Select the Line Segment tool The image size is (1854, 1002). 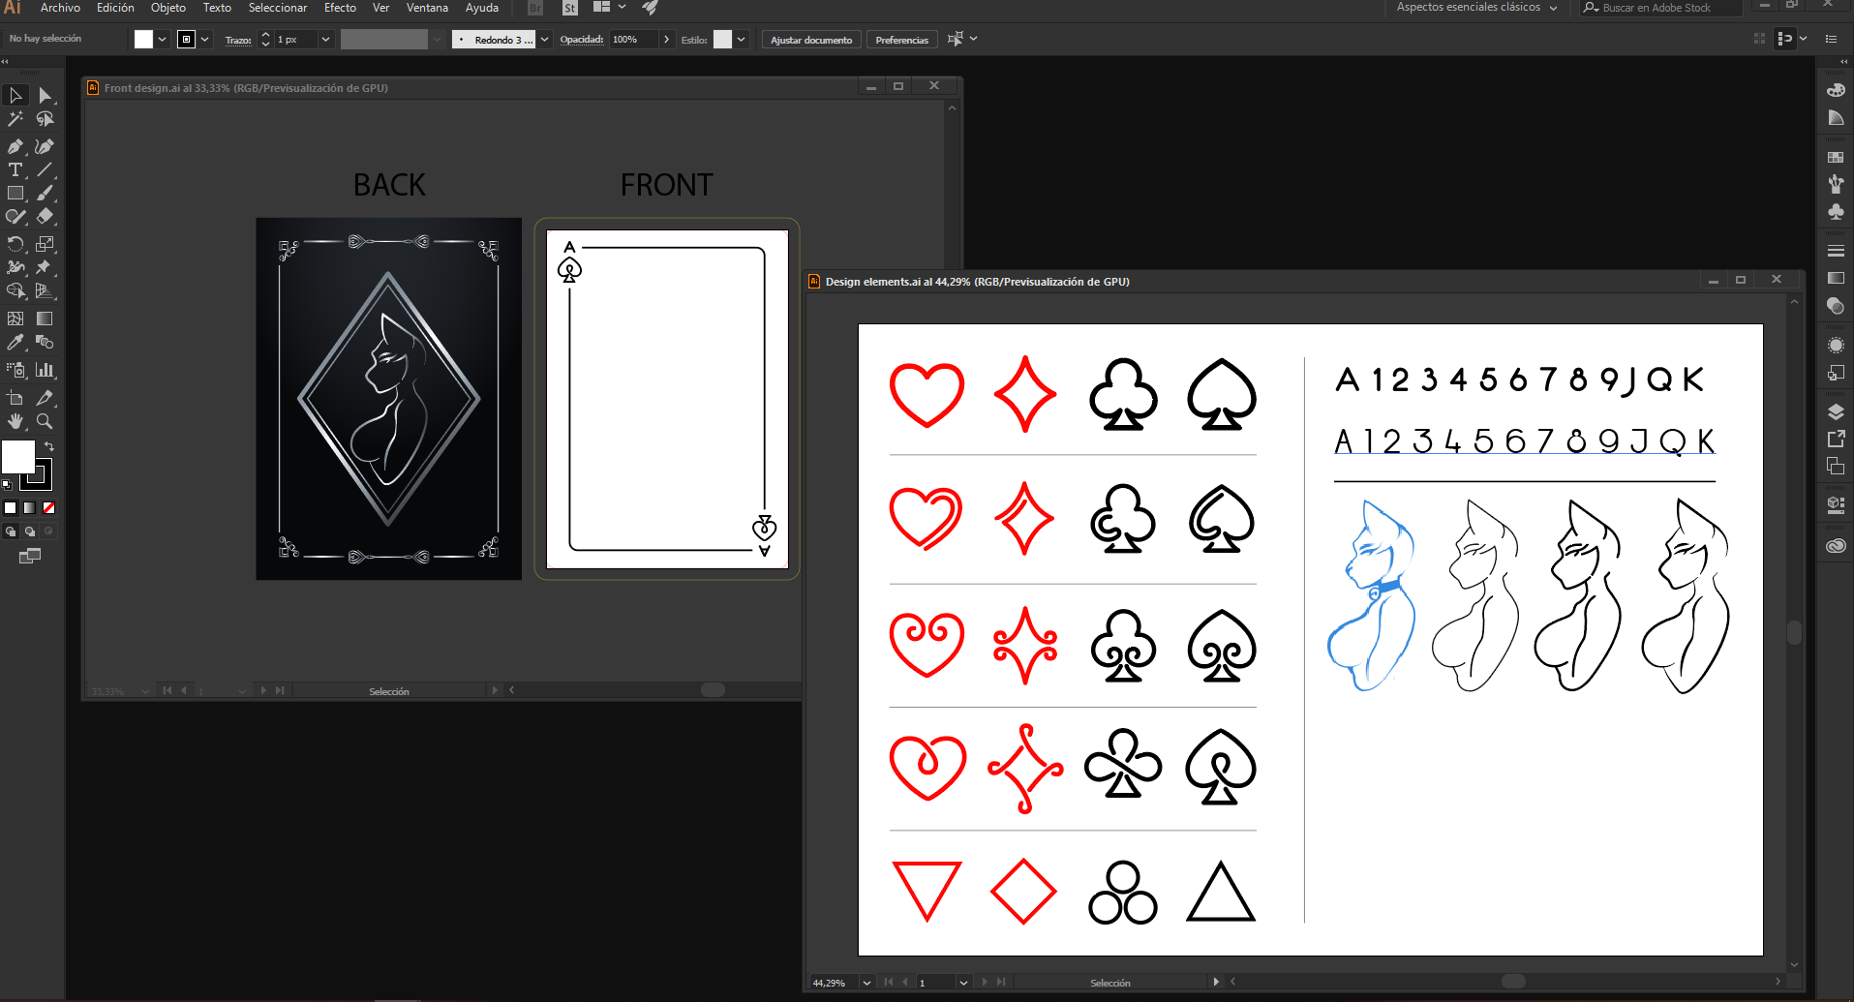click(x=45, y=169)
